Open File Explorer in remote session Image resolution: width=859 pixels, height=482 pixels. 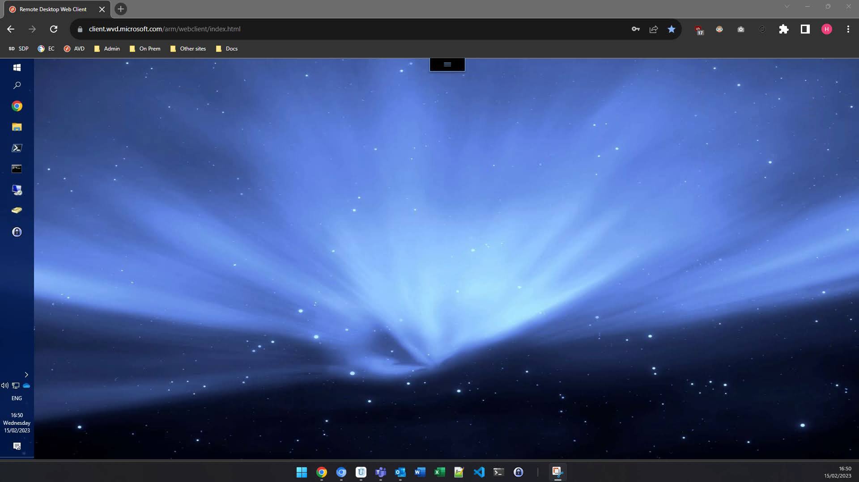point(17,127)
